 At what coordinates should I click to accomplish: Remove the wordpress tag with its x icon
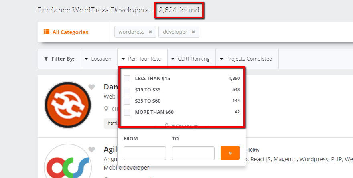pos(150,32)
